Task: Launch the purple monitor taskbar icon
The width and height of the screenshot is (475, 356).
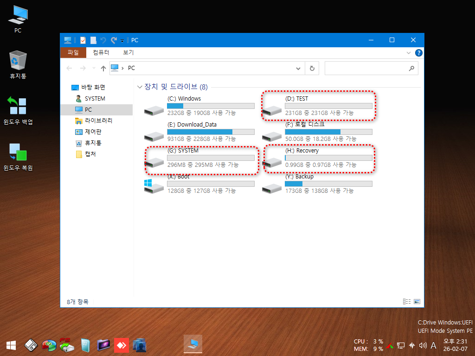Action: click(103, 345)
